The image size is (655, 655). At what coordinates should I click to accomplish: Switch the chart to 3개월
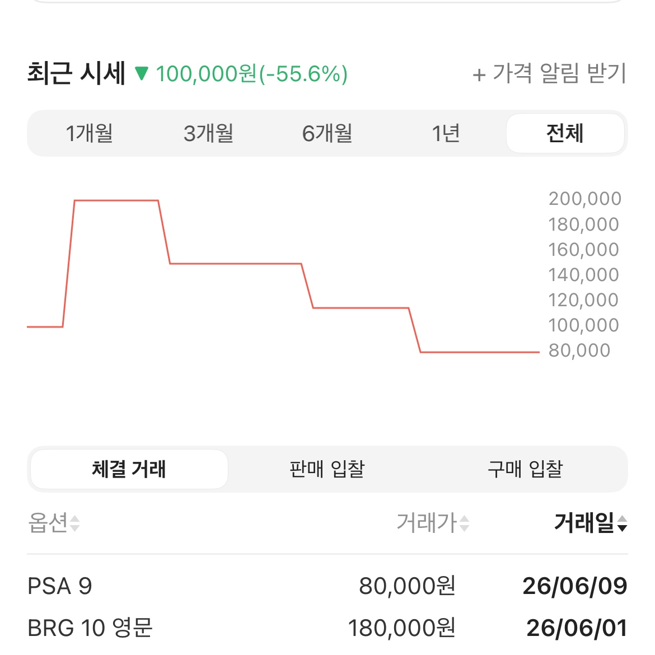pos(208,133)
